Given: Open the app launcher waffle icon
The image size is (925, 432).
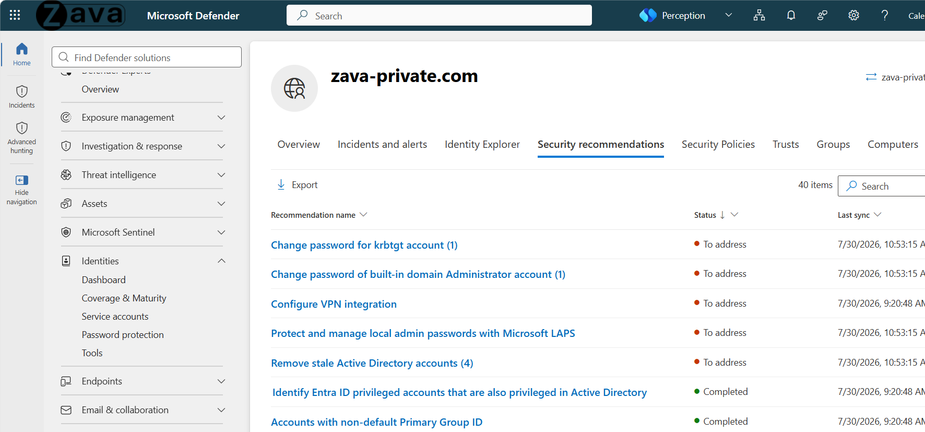Looking at the screenshot, I should pos(15,15).
